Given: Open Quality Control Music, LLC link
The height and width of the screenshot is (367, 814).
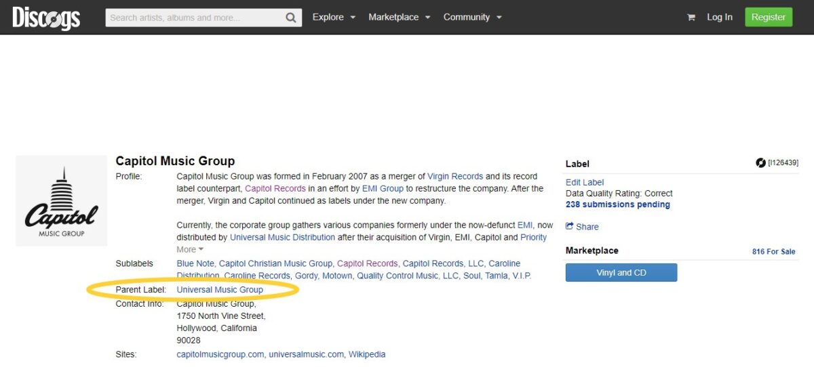Looking at the screenshot, I should (408, 276).
